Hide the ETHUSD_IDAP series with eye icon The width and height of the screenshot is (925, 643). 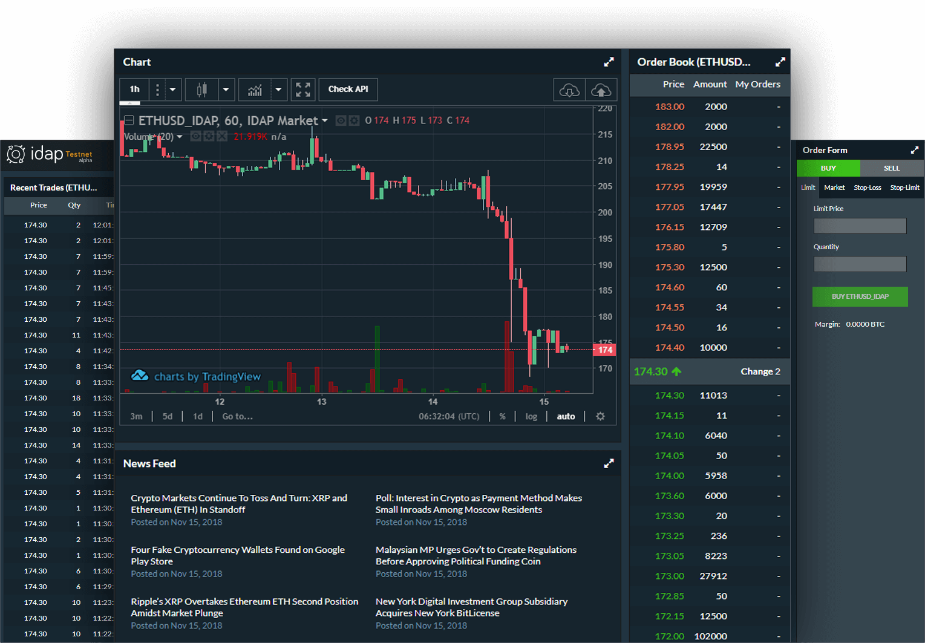(341, 120)
